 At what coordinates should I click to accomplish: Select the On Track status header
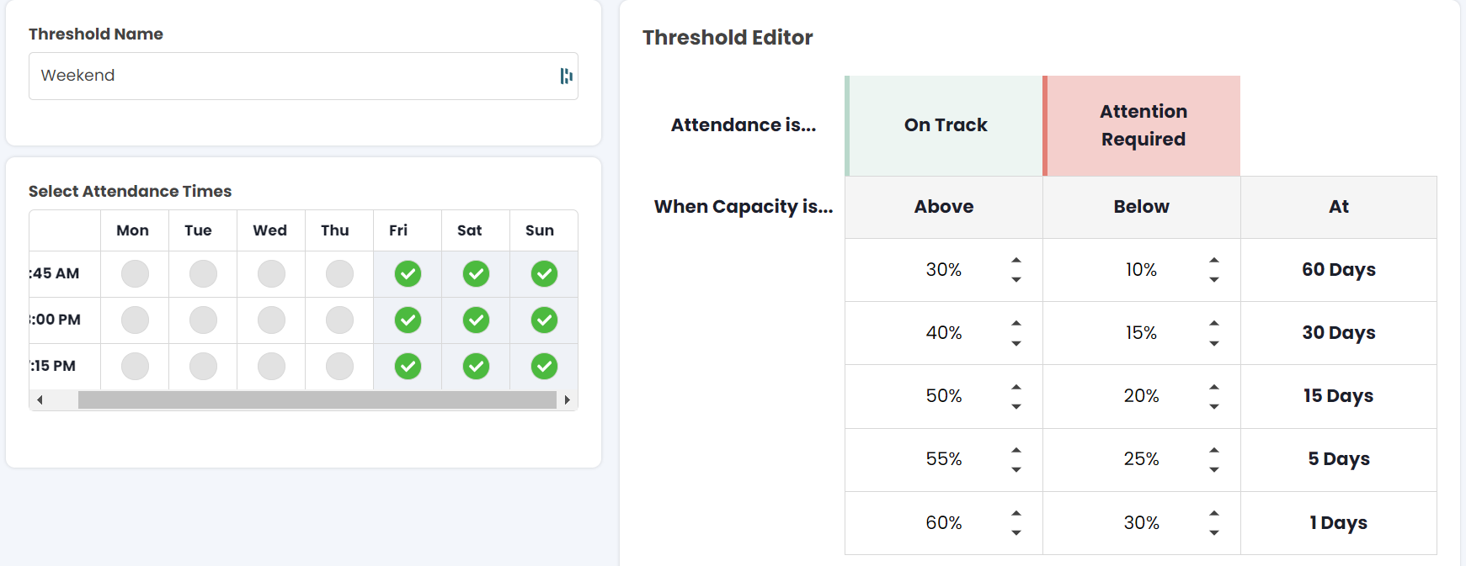(945, 125)
